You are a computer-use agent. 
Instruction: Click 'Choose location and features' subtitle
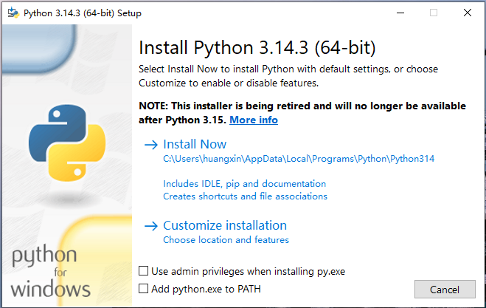226,240
